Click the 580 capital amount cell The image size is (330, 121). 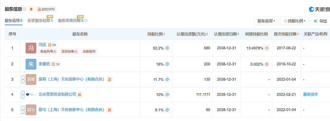[x=207, y=48]
